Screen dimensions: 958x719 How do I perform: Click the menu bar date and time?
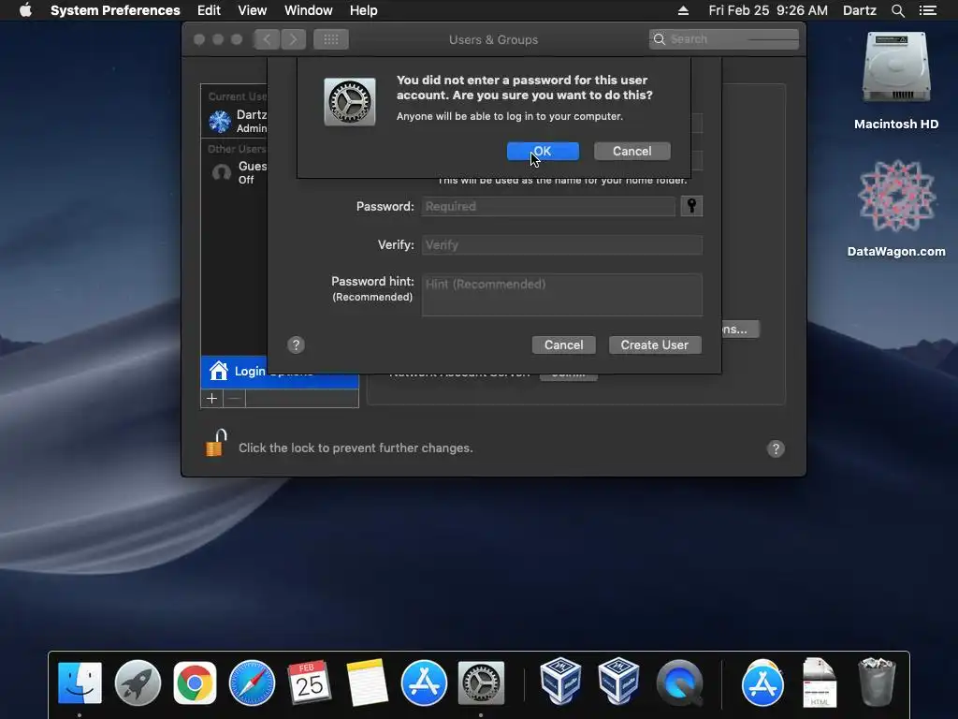(x=768, y=10)
